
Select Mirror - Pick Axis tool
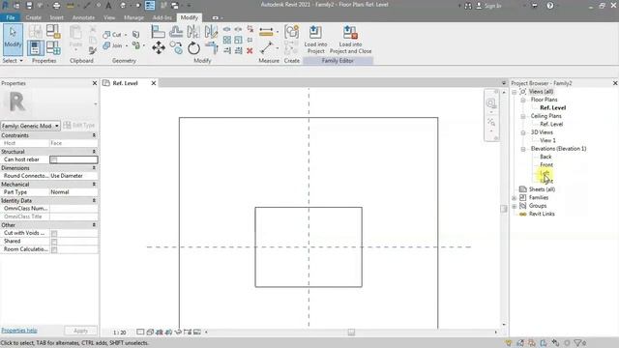coord(193,32)
